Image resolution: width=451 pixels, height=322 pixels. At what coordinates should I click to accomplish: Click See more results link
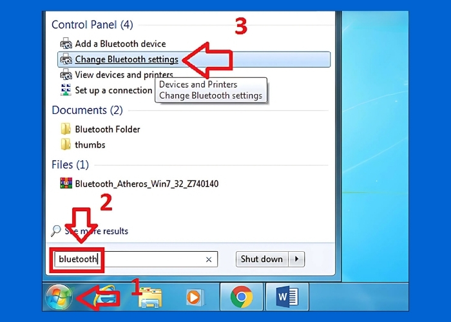[95, 231]
